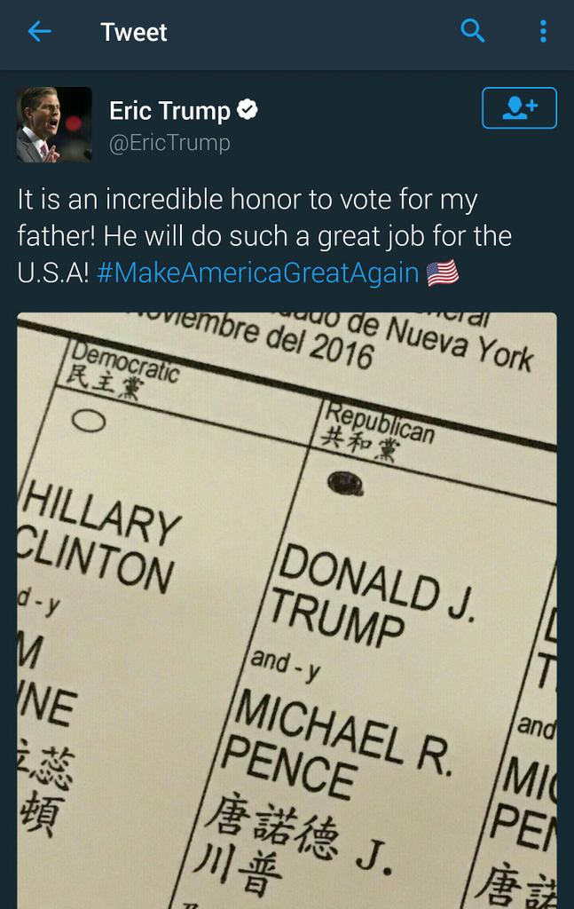Tap the verified checkmark badge

pyautogui.click(x=248, y=110)
